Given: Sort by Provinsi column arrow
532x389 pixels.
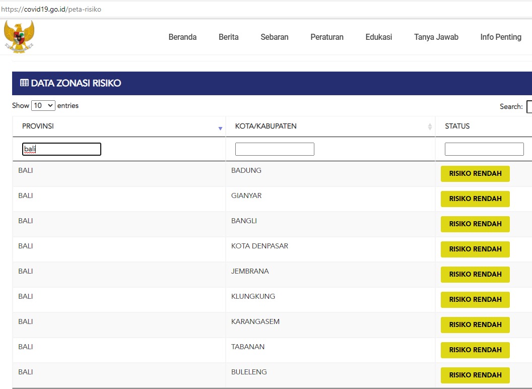Looking at the screenshot, I should [x=220, y=128].
